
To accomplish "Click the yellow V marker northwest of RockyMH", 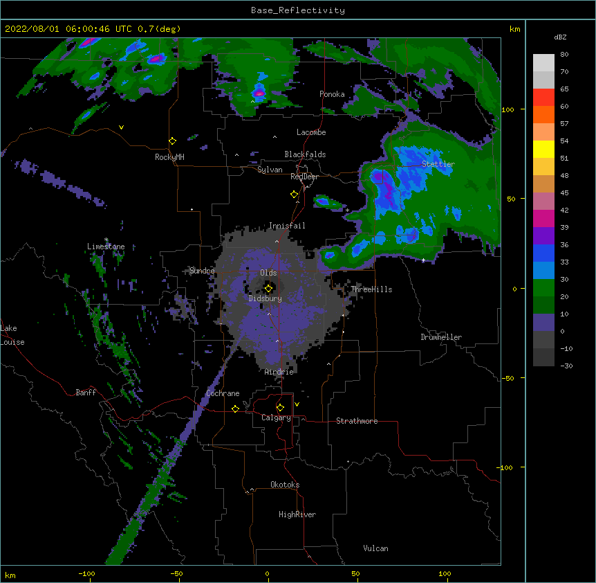I will (x=121, y=127).
